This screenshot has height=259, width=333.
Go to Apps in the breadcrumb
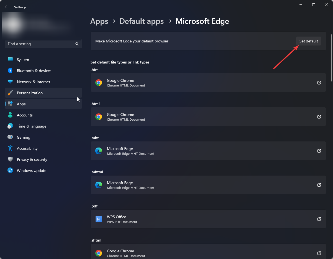(x=99, y=21)
